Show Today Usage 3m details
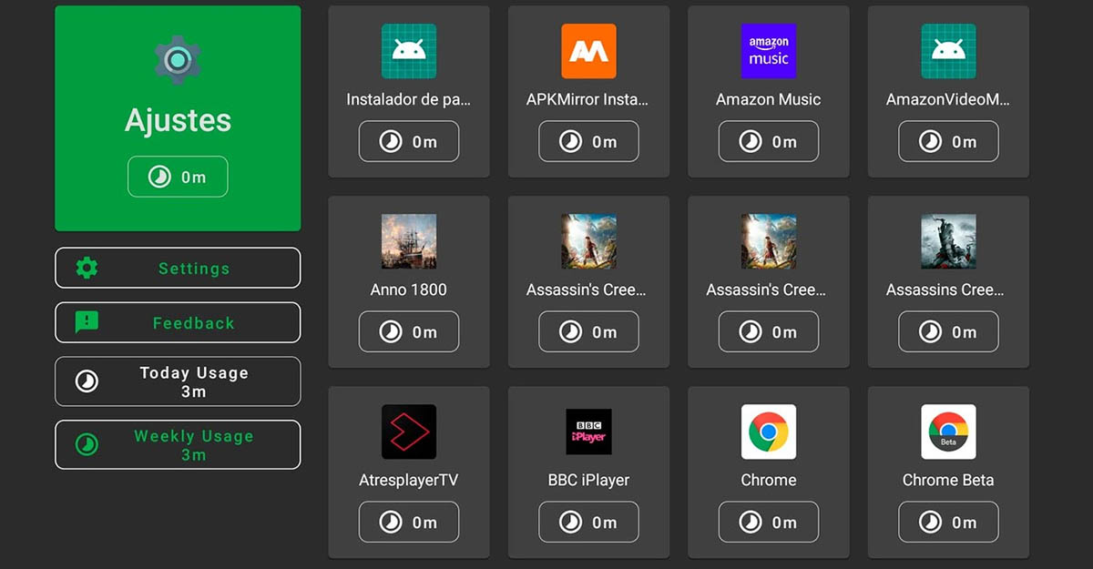Viewport: 1093px width, 569px height. click(x=178, y=381)
